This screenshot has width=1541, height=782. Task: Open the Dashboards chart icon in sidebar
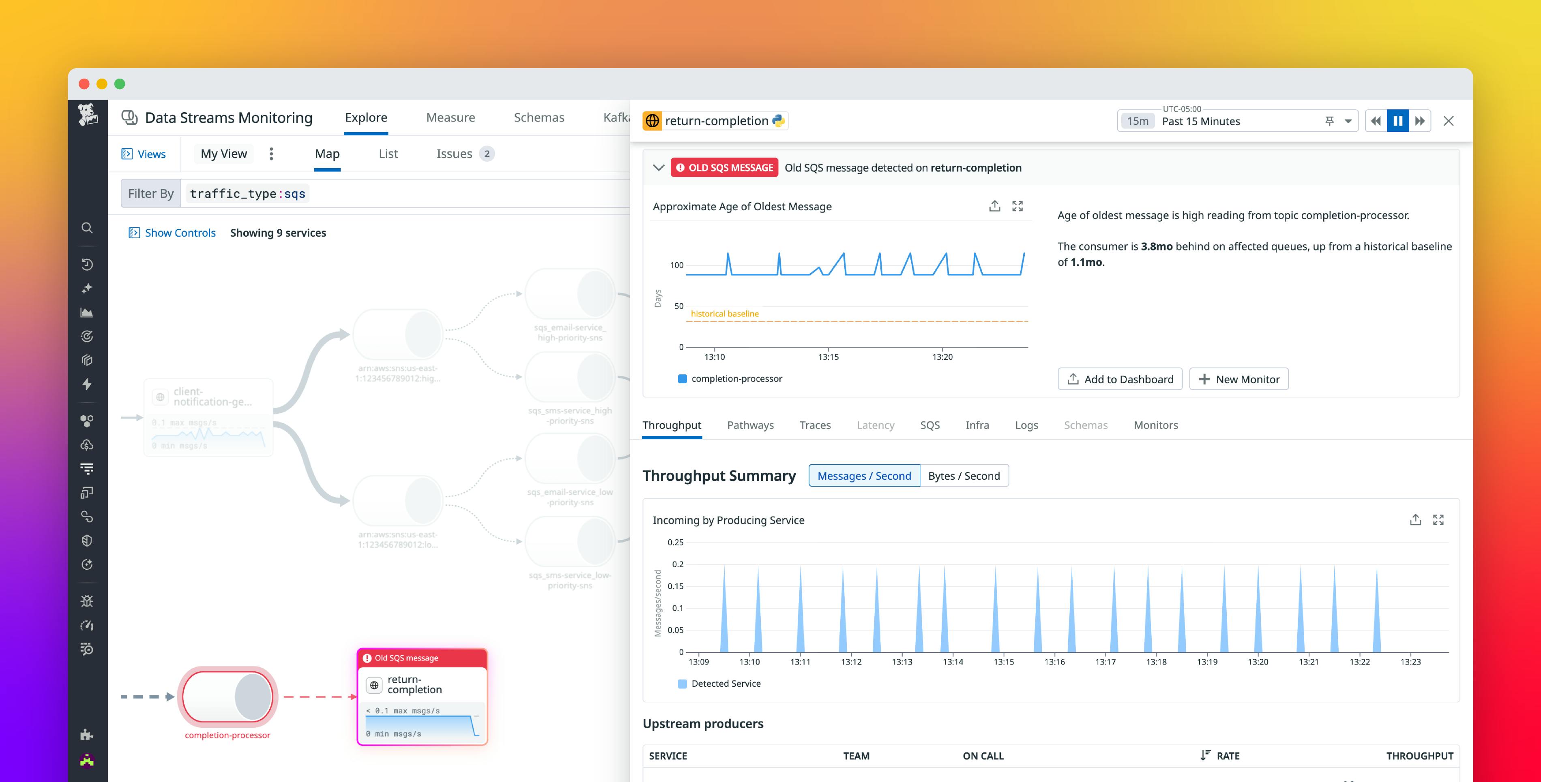click(x=87, y=312)
